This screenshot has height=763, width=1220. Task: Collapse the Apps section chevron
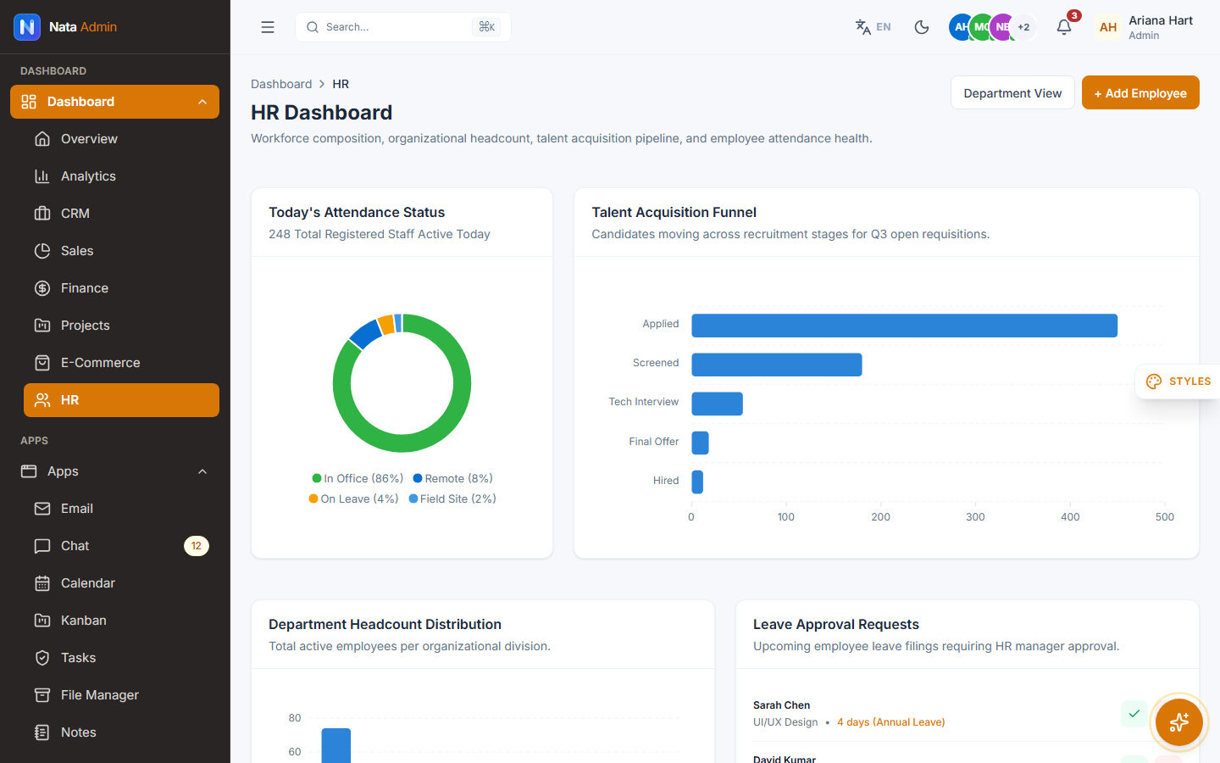(202, 471)
